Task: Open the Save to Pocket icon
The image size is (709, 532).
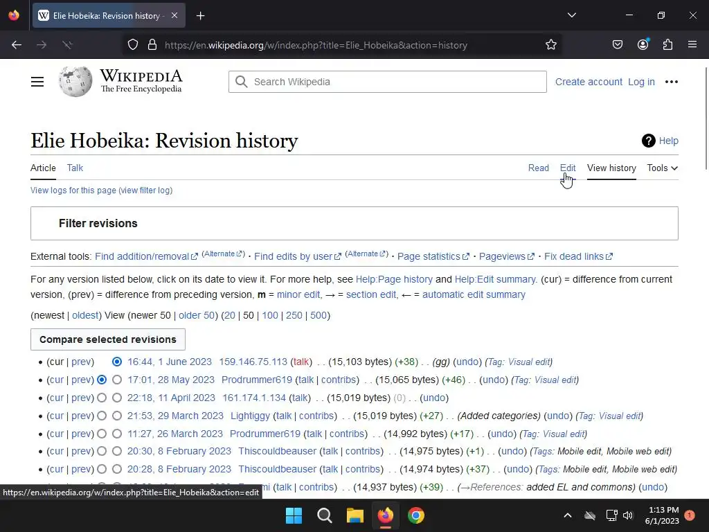Action: (617, 44)
